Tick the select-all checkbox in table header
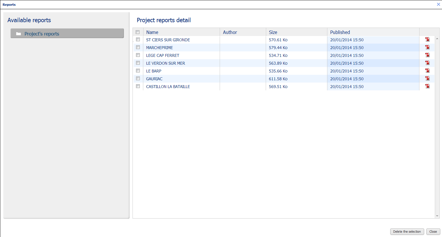 point(138,32)
